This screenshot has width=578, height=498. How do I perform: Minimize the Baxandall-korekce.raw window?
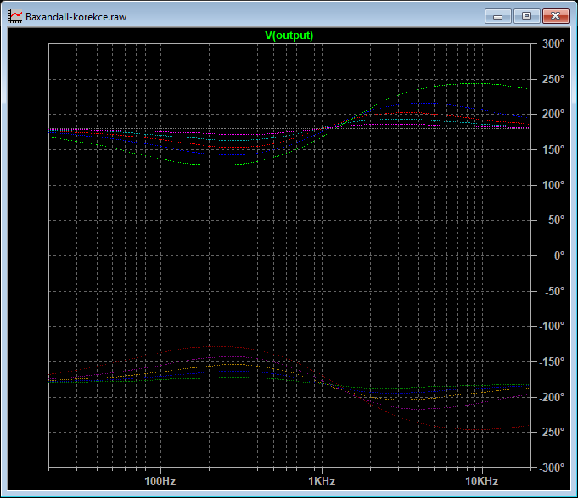click(497, 16)
